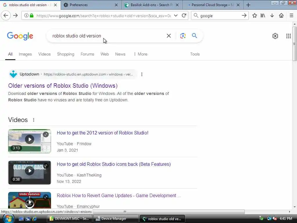
Task: Show the green lock connection details
Action: pos(32,16)
